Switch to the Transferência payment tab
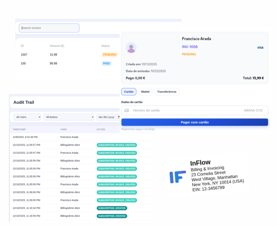This screenshot has width=277, height=226. [167, 92]
